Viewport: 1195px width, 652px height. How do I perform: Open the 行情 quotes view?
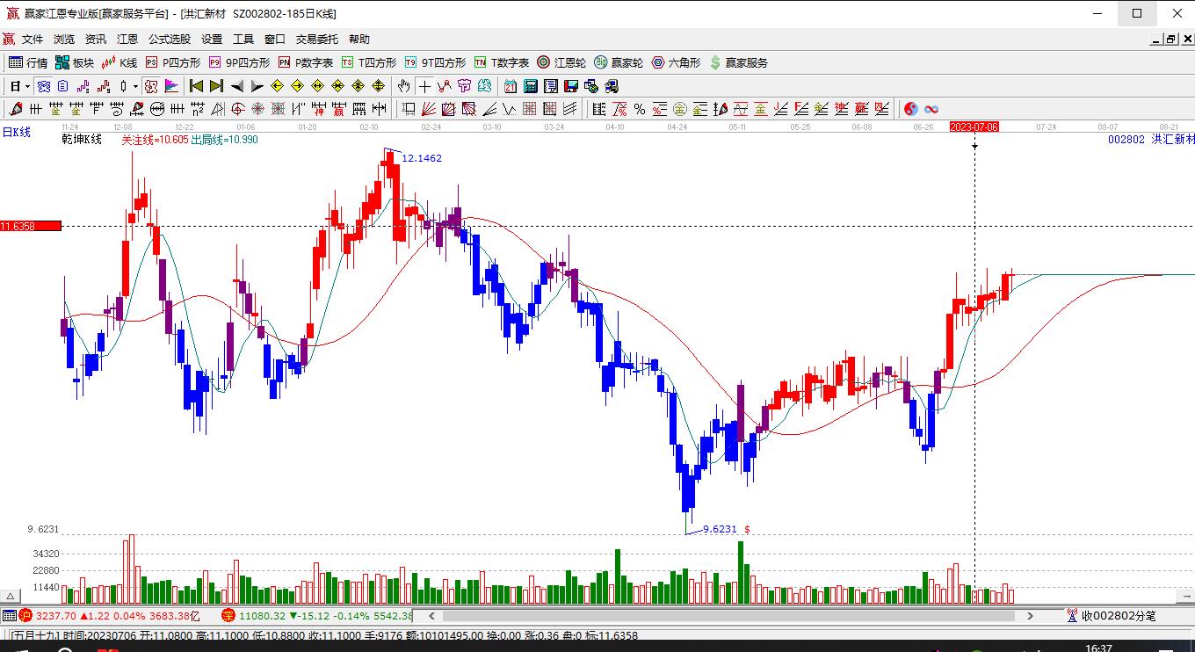pos(28,62)
